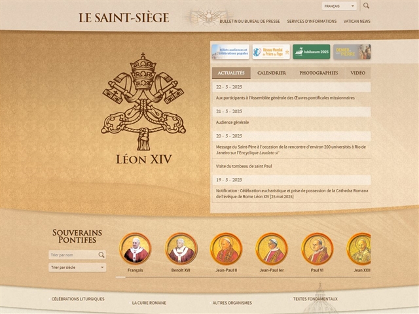The height and width of the screenshot is (314, 419).
Task: Switch to the Photographies tab
Action: (319, 73)
